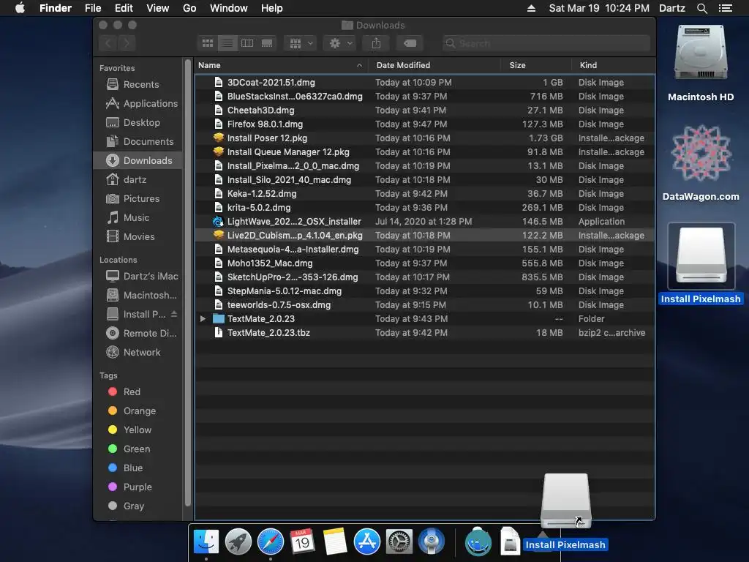Select LightWave OSX installer application
This screenshot has height=562, width=749.
point(425,222)
